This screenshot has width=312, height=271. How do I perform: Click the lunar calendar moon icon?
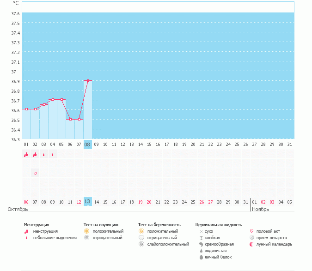251,244
